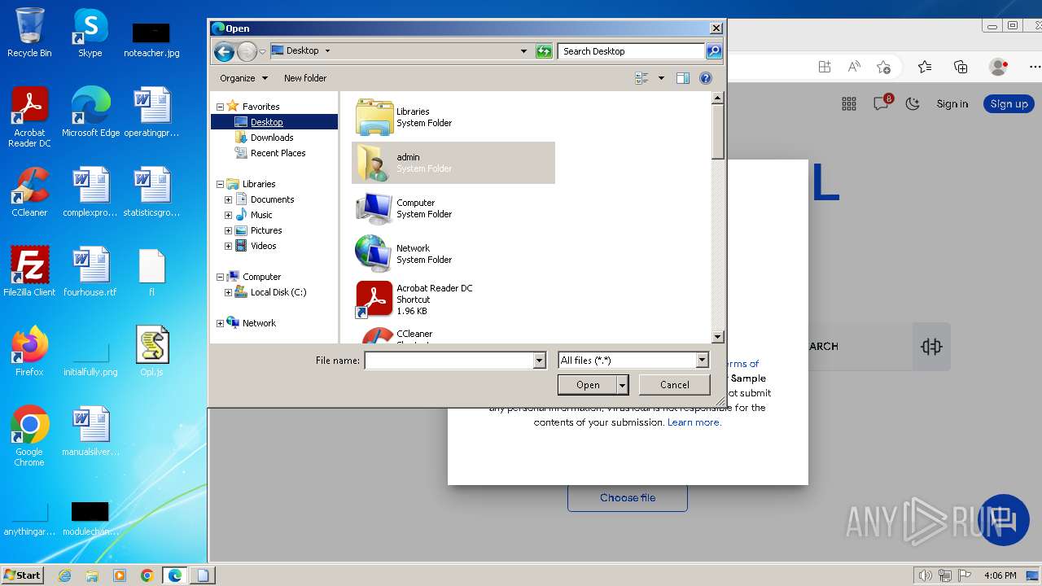This screenshot has height=586, width=1042.
Task: Open Acrobat Reader DC desktop shortcut
Action: [x=29, y=117]
